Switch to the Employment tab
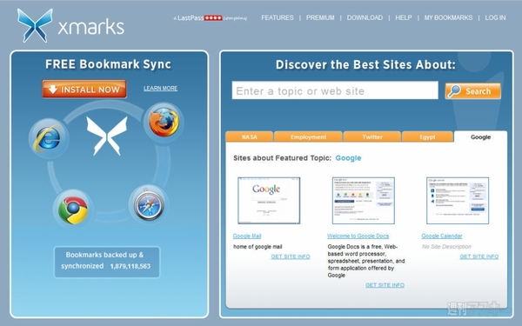Image resolution: width=522 pixels, height=326 pixels. (308, 136)
